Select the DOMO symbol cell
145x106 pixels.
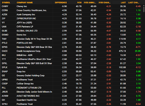(5, 35)
